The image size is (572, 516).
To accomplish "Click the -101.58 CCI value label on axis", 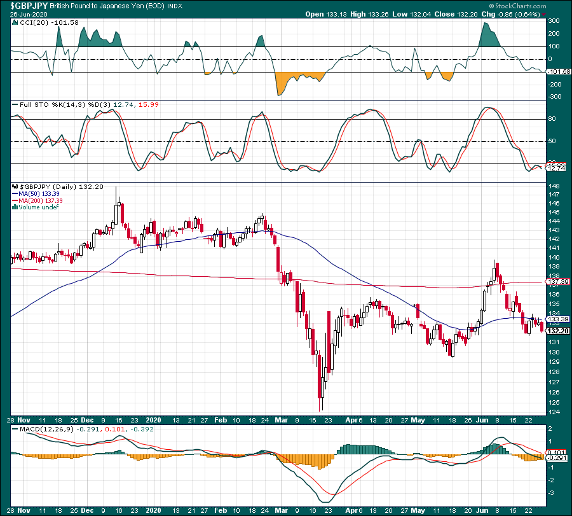I will pos(559,71).
